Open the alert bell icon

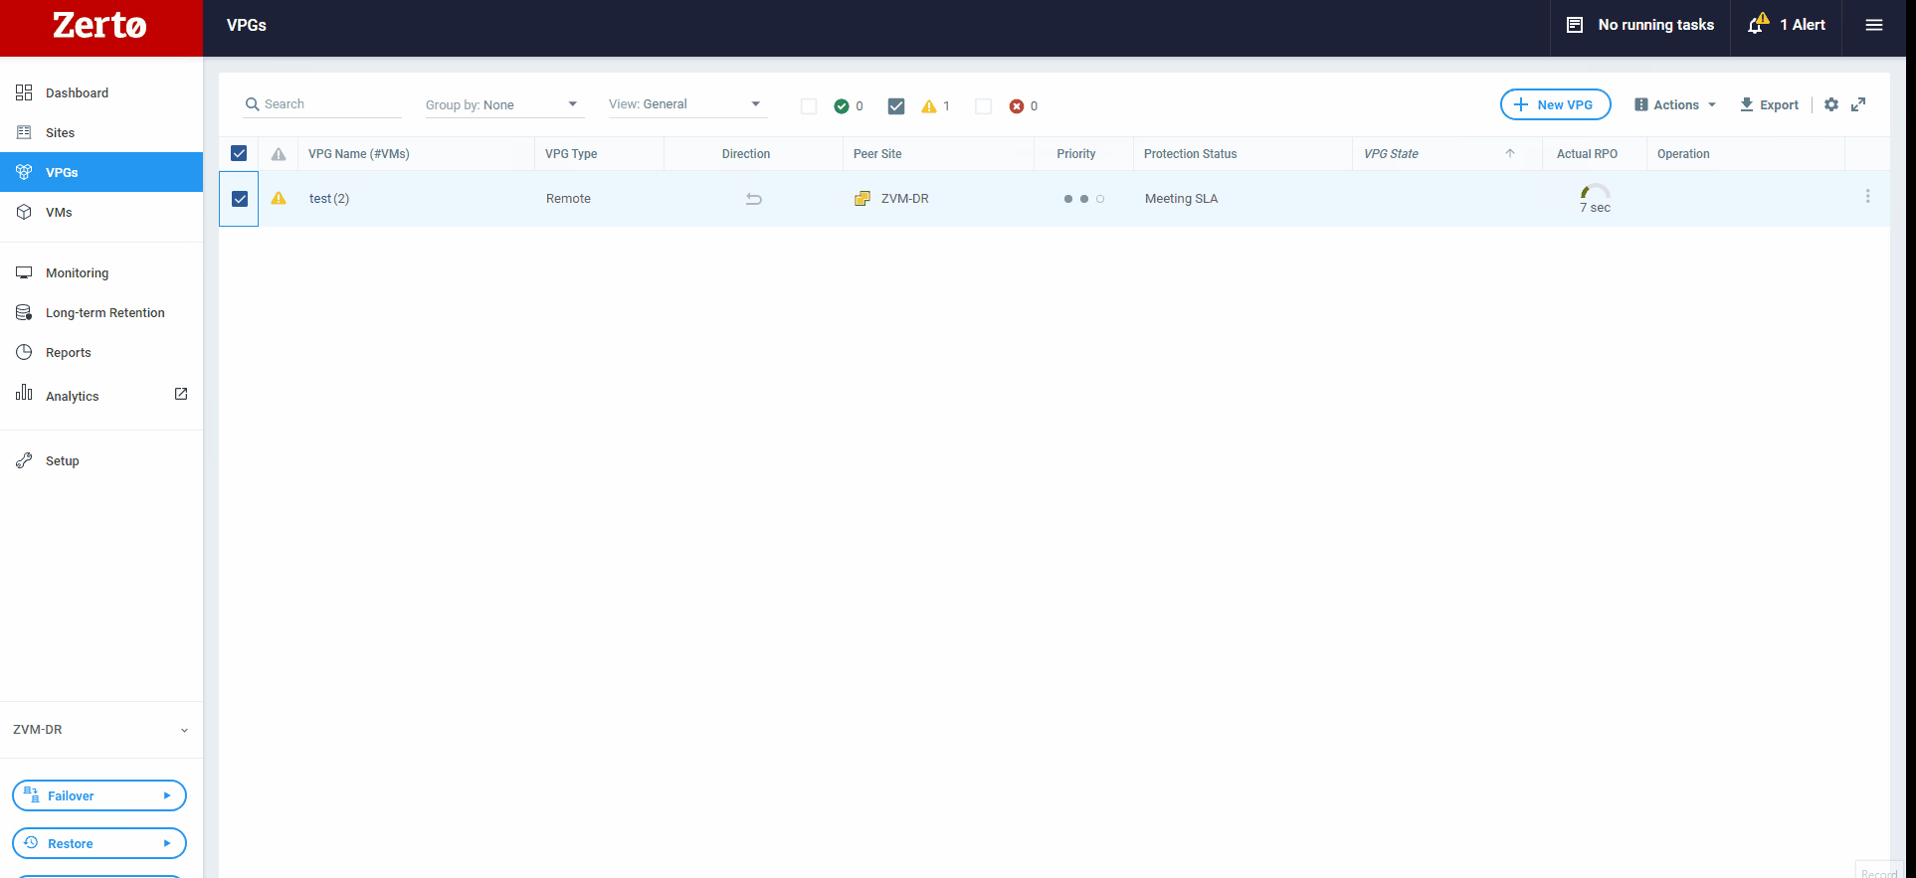click(x=1758, y=24)
